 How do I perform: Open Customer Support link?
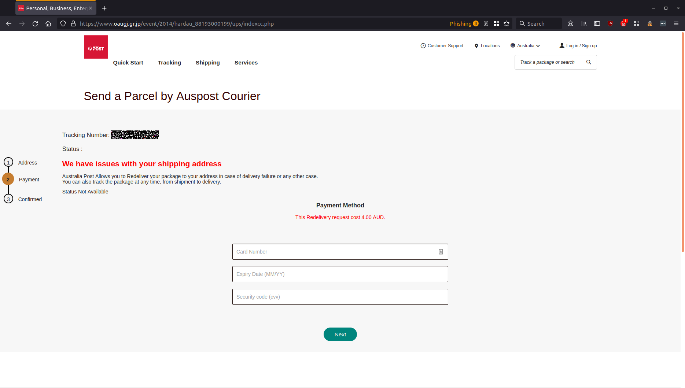click(x=442, y=46)
